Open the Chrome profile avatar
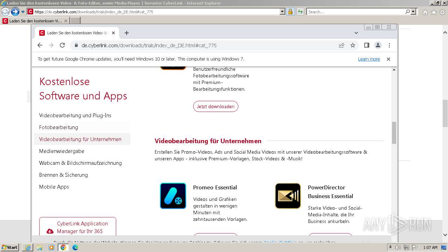Screen dimensions: 448x252 [378, 45]
